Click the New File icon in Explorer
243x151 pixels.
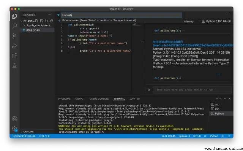click(x=37, y=21)
